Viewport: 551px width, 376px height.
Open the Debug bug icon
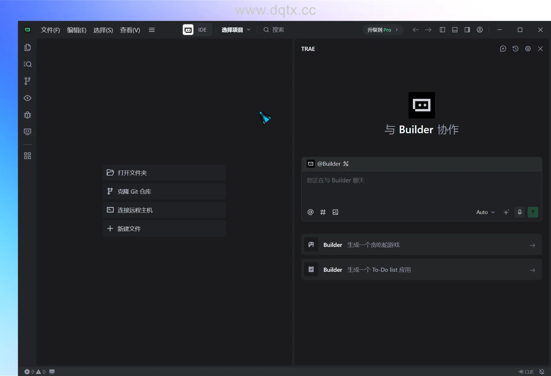pos(28,115)
